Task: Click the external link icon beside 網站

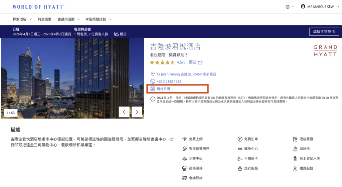Action: [x=200, y=63]
